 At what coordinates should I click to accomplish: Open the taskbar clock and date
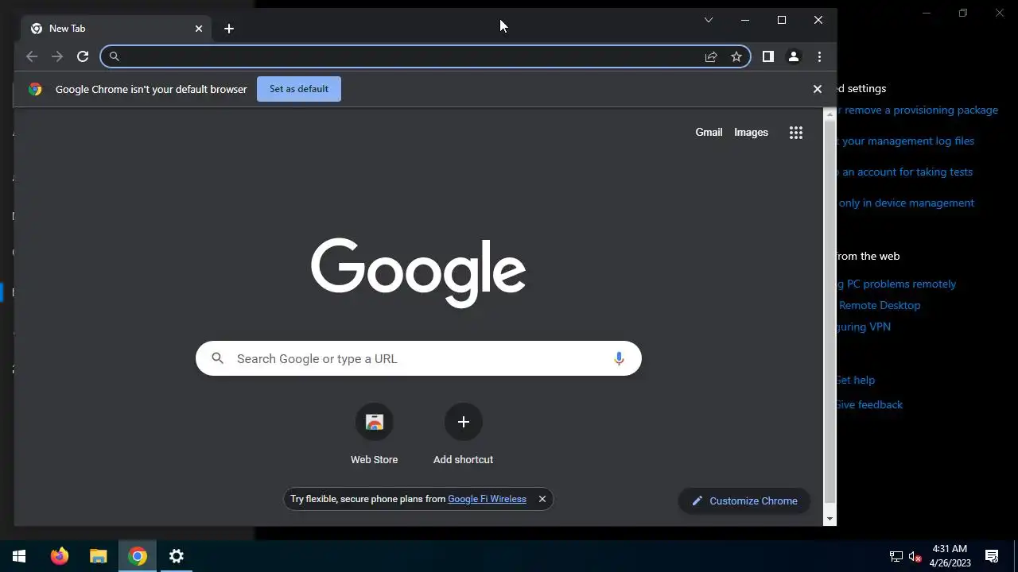[x=950, y=556]
